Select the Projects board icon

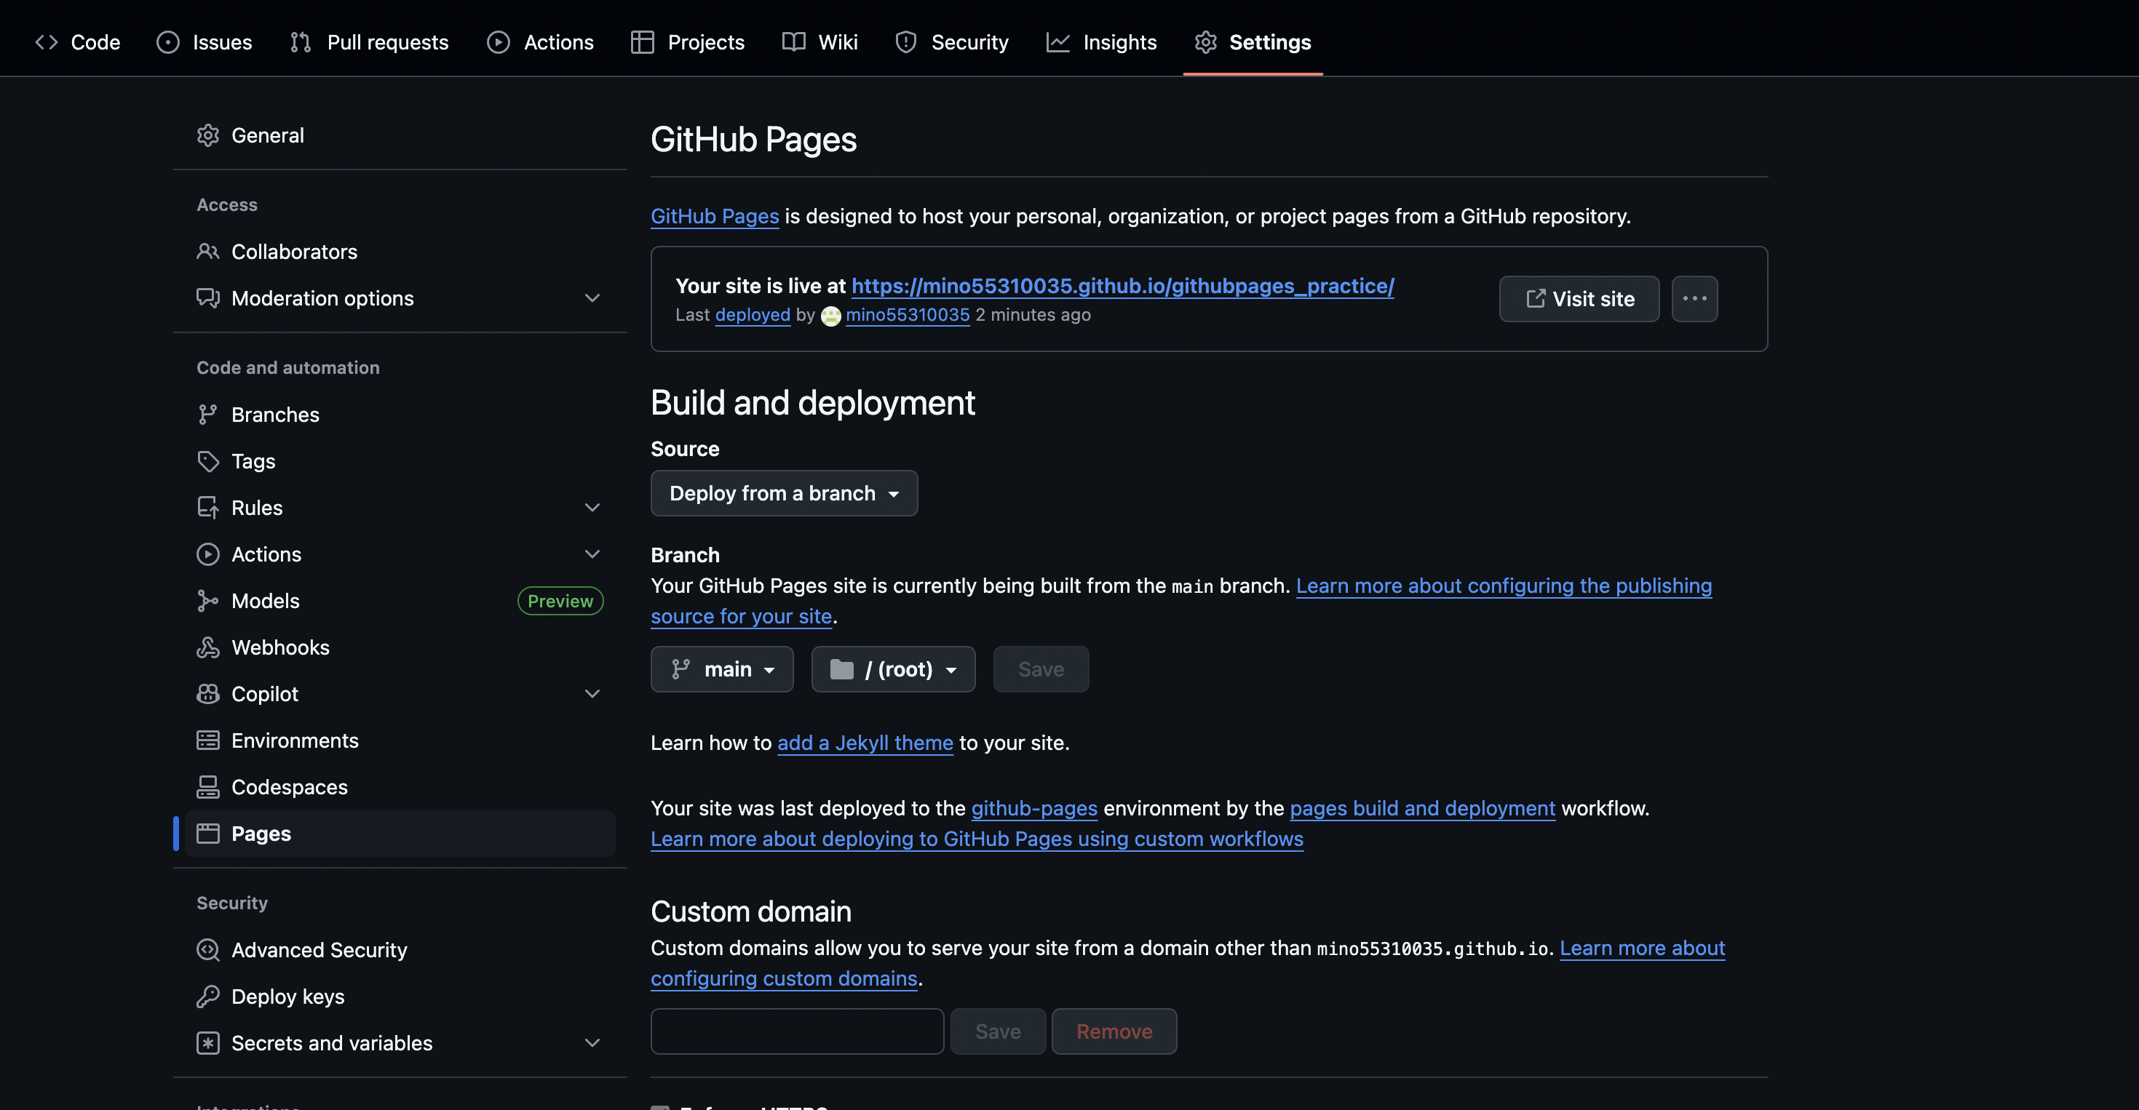643,41
